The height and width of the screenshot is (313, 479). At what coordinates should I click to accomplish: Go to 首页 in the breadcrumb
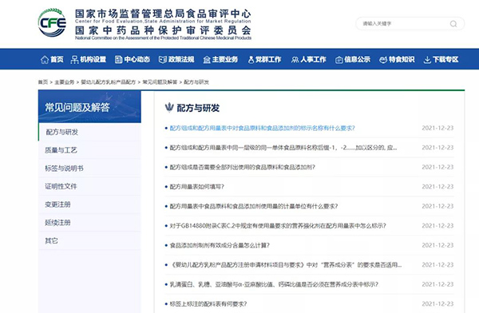(43, 82)
